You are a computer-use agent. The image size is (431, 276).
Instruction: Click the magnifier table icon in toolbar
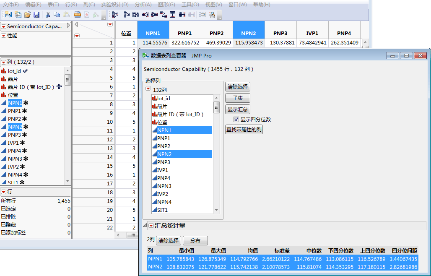212,15
